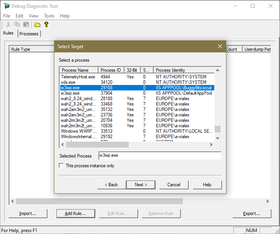
Task: Close the Select Target dialog
Action: 220,46
